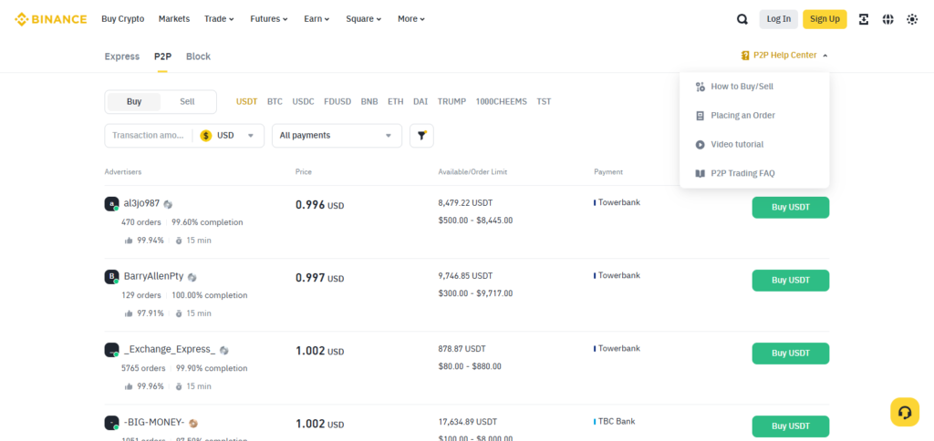
Task: Open the support headset chat icon
Action: (905, 412)
